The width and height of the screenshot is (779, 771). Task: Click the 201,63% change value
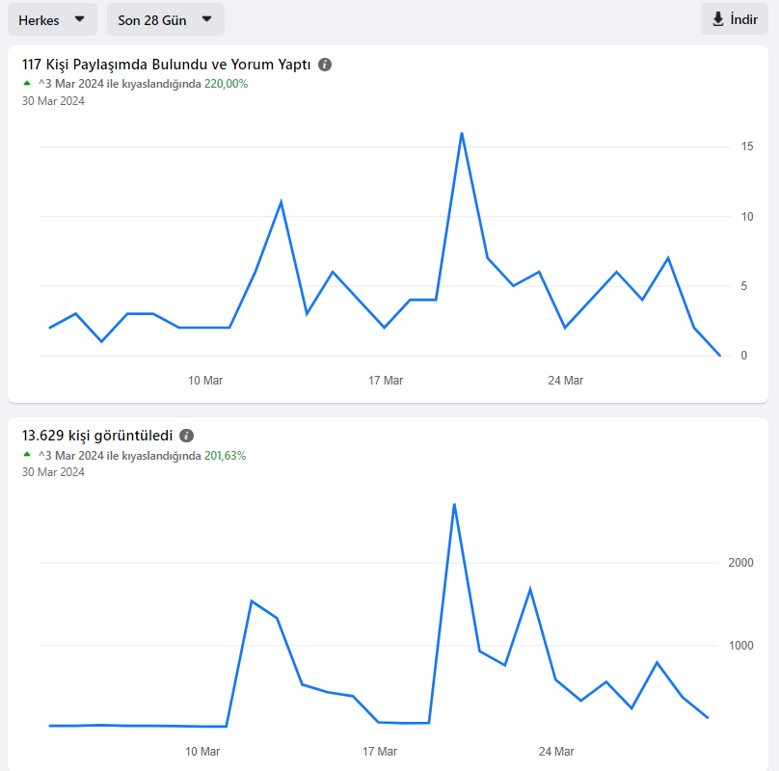tap(225, 456)
